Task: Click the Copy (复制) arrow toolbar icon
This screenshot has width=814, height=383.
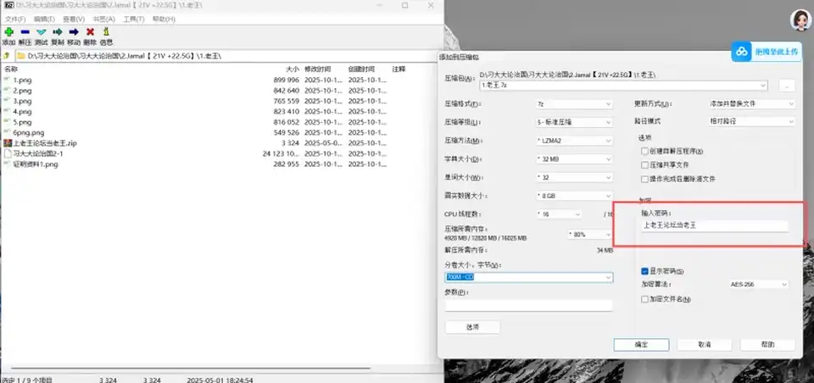Action: click(x=57, y=32)
